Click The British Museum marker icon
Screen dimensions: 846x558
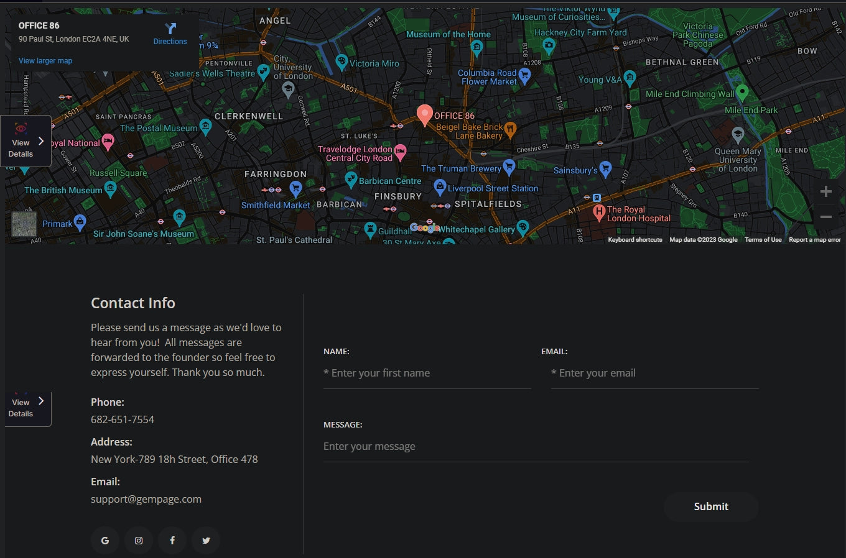click(110, 188)
